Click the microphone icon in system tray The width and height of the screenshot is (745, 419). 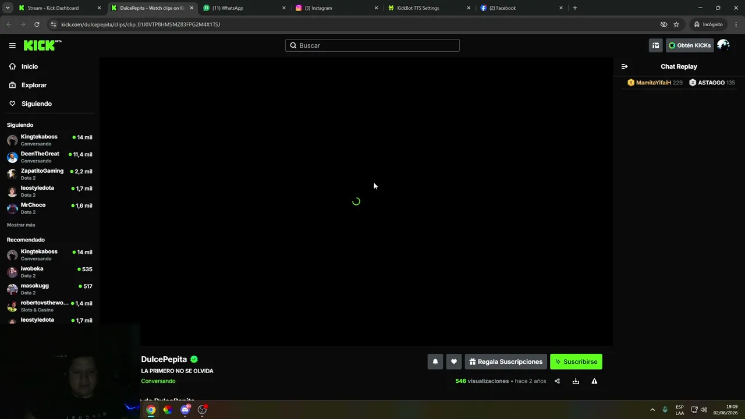(665, 410)
